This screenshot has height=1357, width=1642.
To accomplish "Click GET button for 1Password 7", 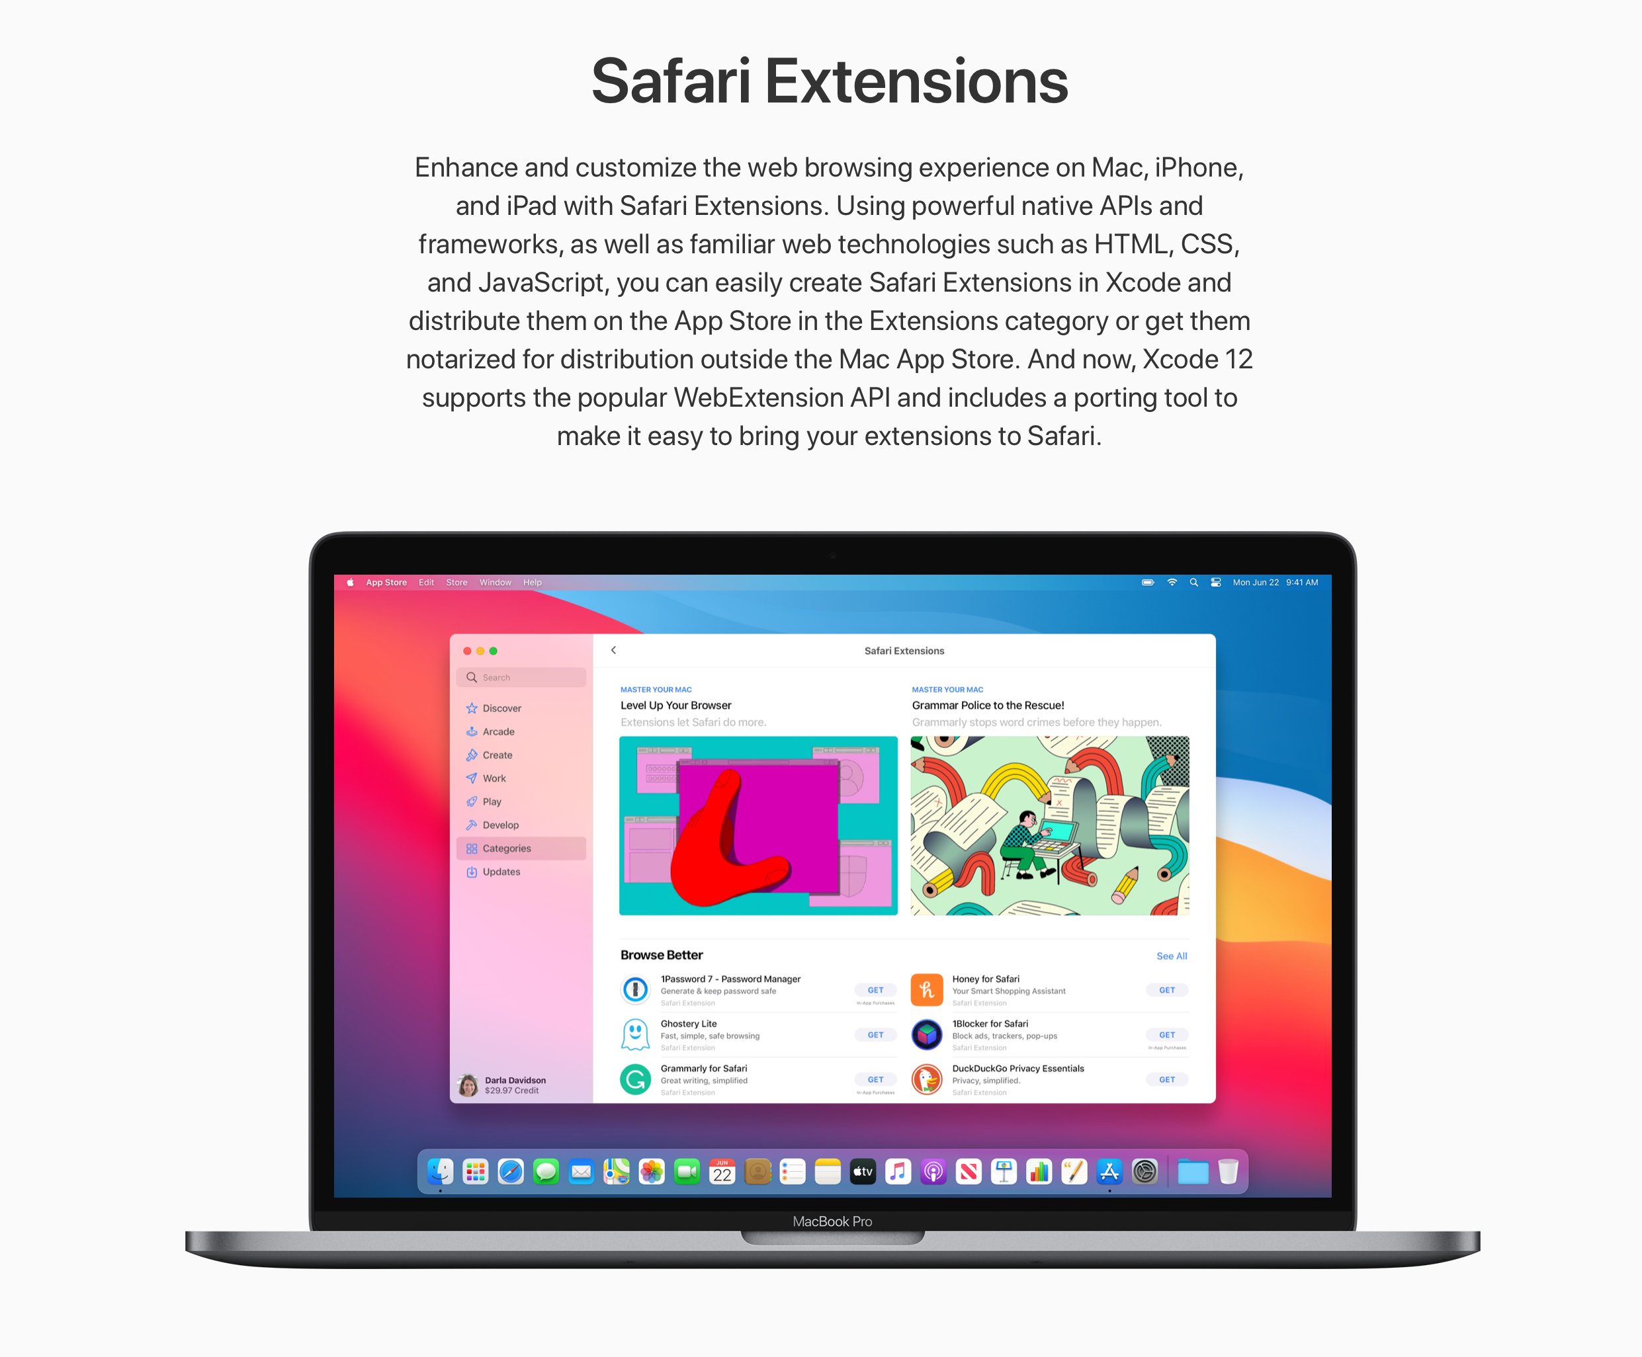I will click(869, 986).
